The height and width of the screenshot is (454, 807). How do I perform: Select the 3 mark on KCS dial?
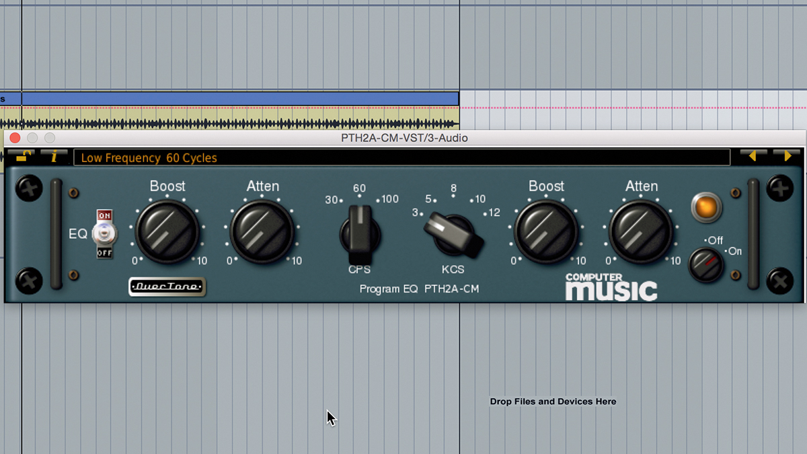(416, 213)
